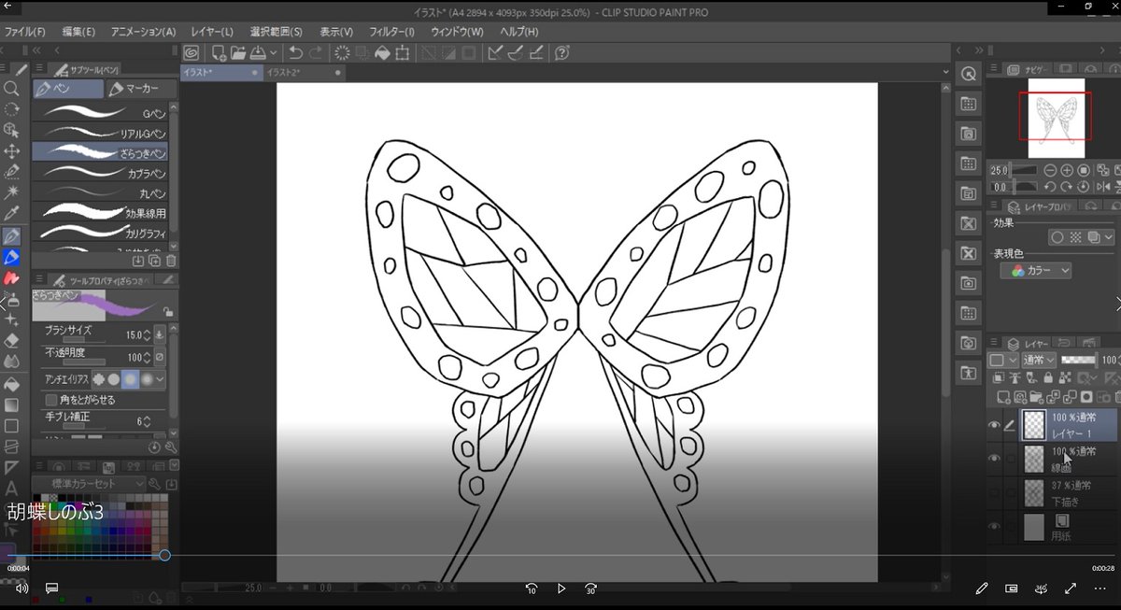Open the layer color type dropdown in layer panel
The height and width of the screenshot is (610, 1121).
[x=1001, y=360]
